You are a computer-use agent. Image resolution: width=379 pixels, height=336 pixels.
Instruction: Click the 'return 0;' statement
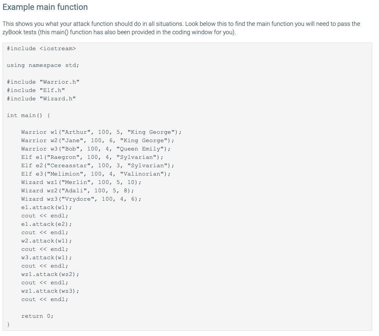click(37, 316)
